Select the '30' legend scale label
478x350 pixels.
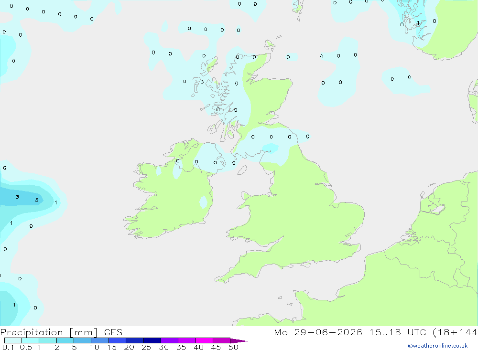(x=163, y=347)
